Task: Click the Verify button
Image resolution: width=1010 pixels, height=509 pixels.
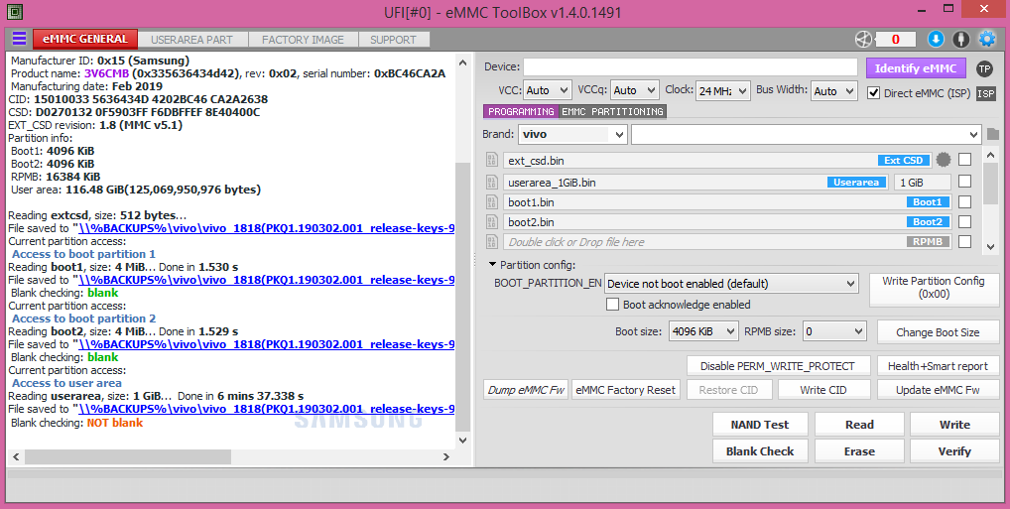Action: click(x=954, y=451)
